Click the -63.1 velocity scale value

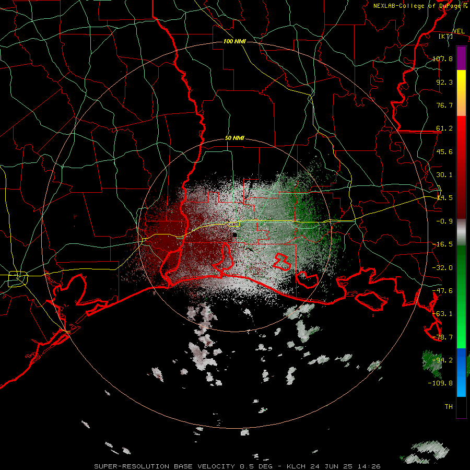[442, 314]
